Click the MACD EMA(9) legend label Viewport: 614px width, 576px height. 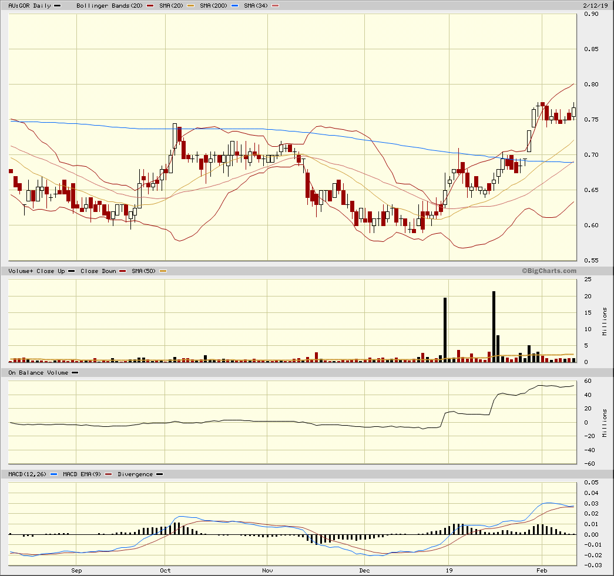[x=82, y=474]
